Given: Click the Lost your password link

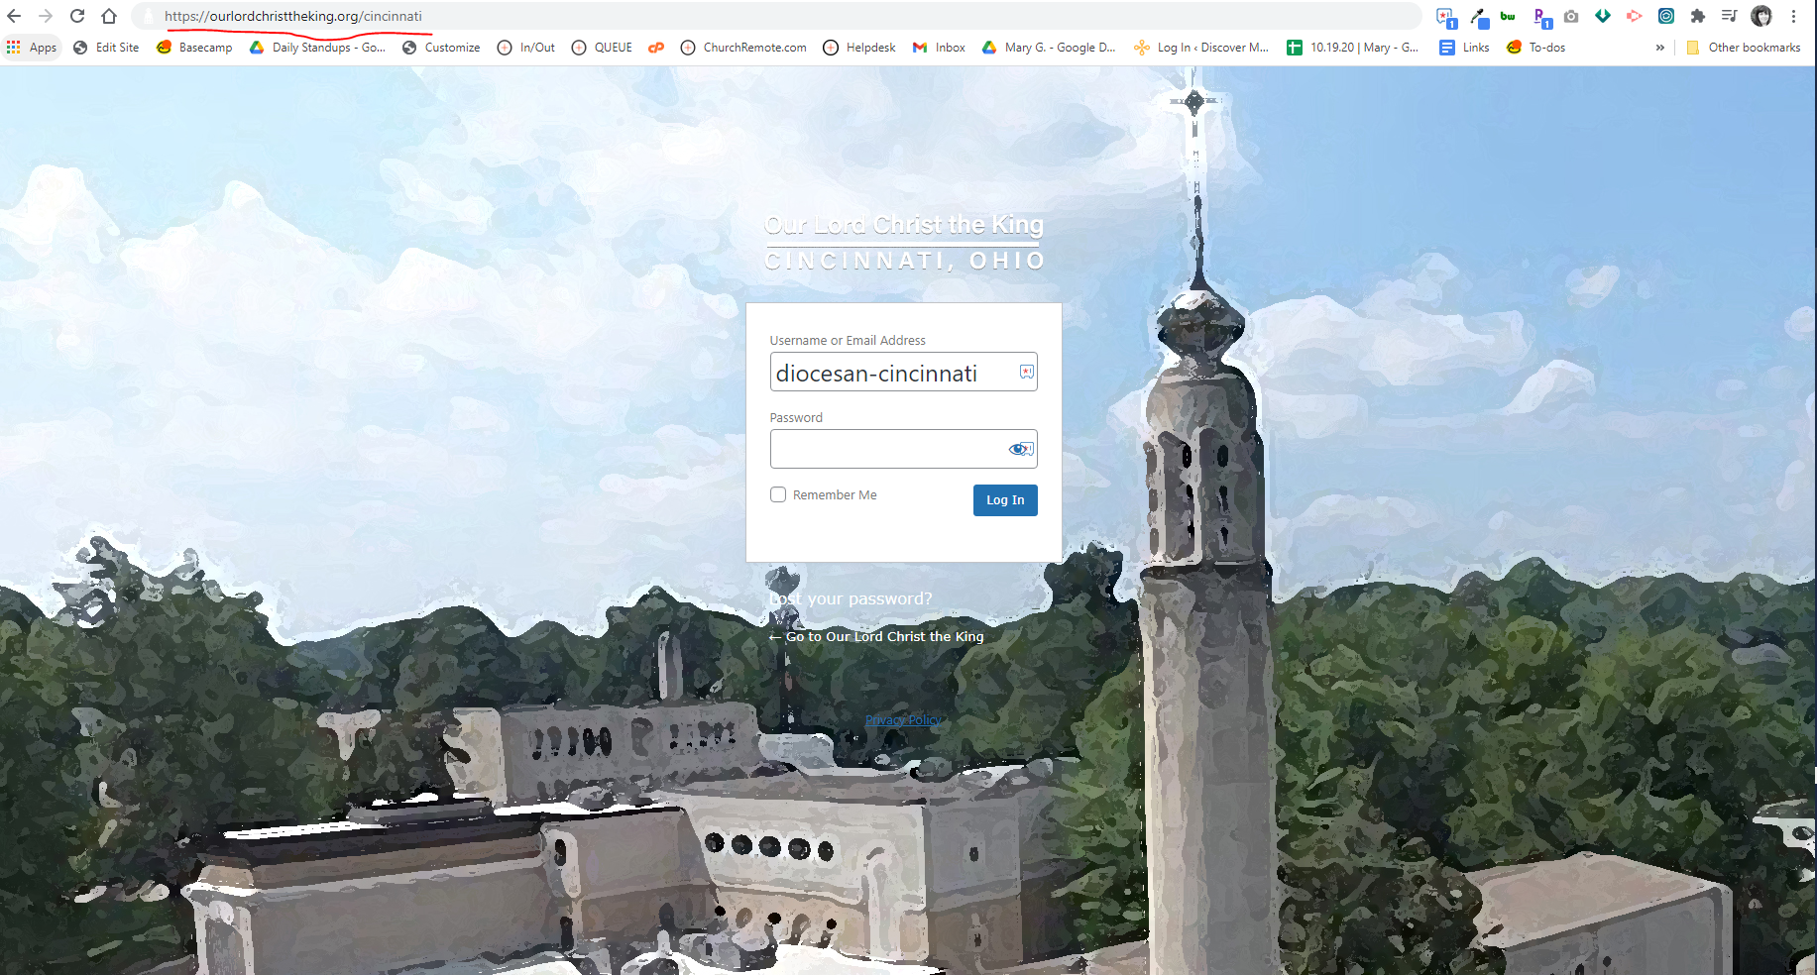Looking at the screenshot, I should 851,598.
